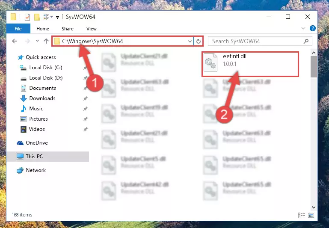329x228 pixels.
Task: Open Help with the blue question icon
Action: 313,28
